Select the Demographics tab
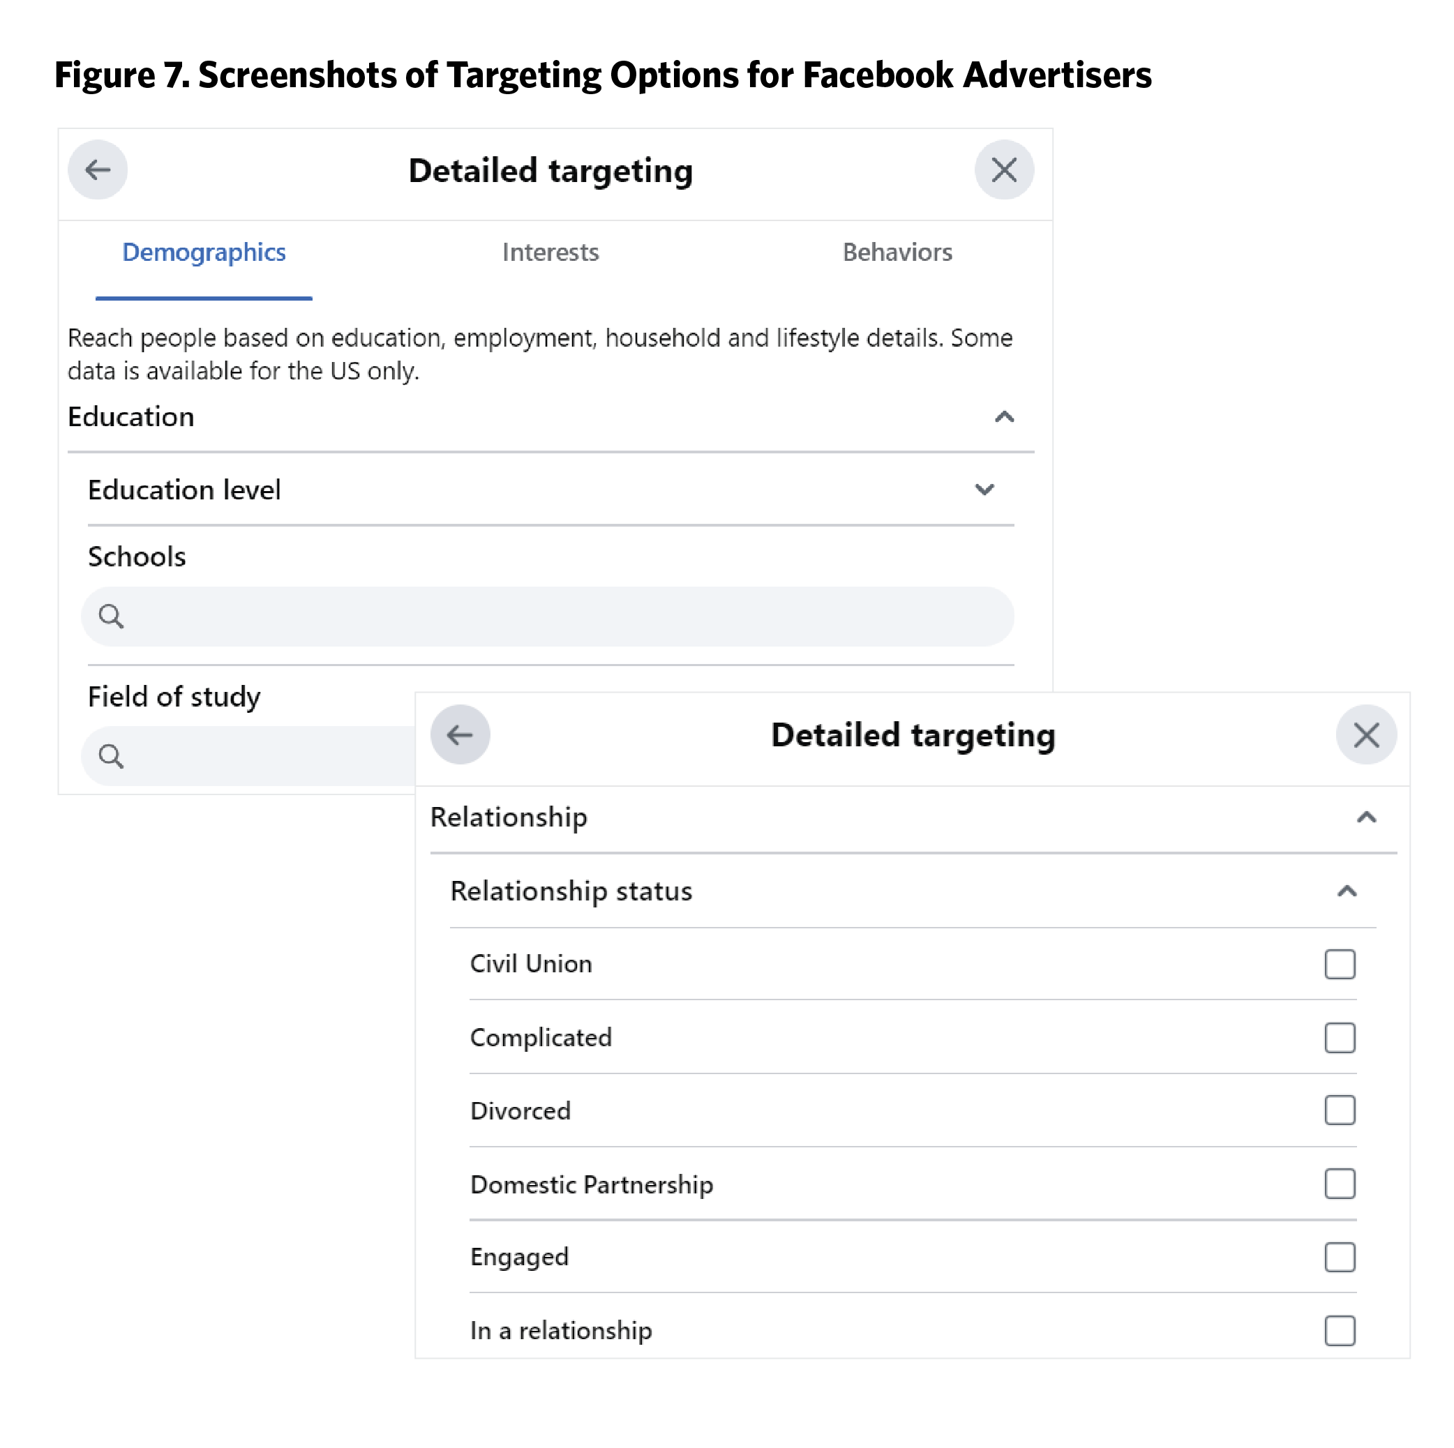This screenshot has width=1454, height=1448. (204, 252)
